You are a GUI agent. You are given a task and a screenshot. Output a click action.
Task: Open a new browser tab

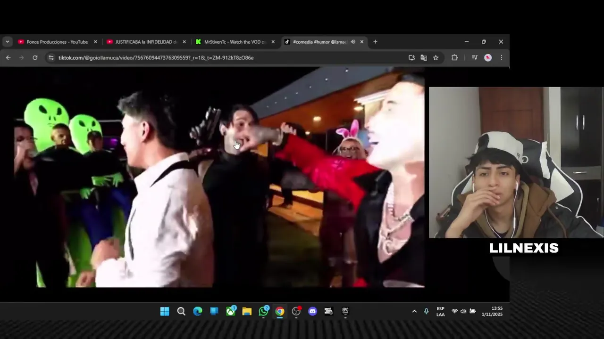tap(375, 42)
